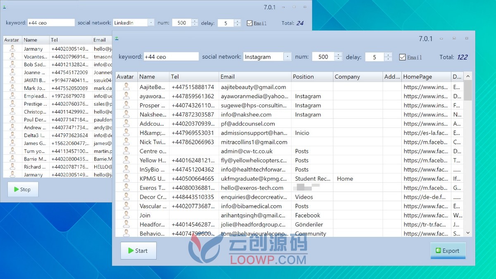
Task: Increase delay value in LinkedIn window
Action: click(237, 21)
